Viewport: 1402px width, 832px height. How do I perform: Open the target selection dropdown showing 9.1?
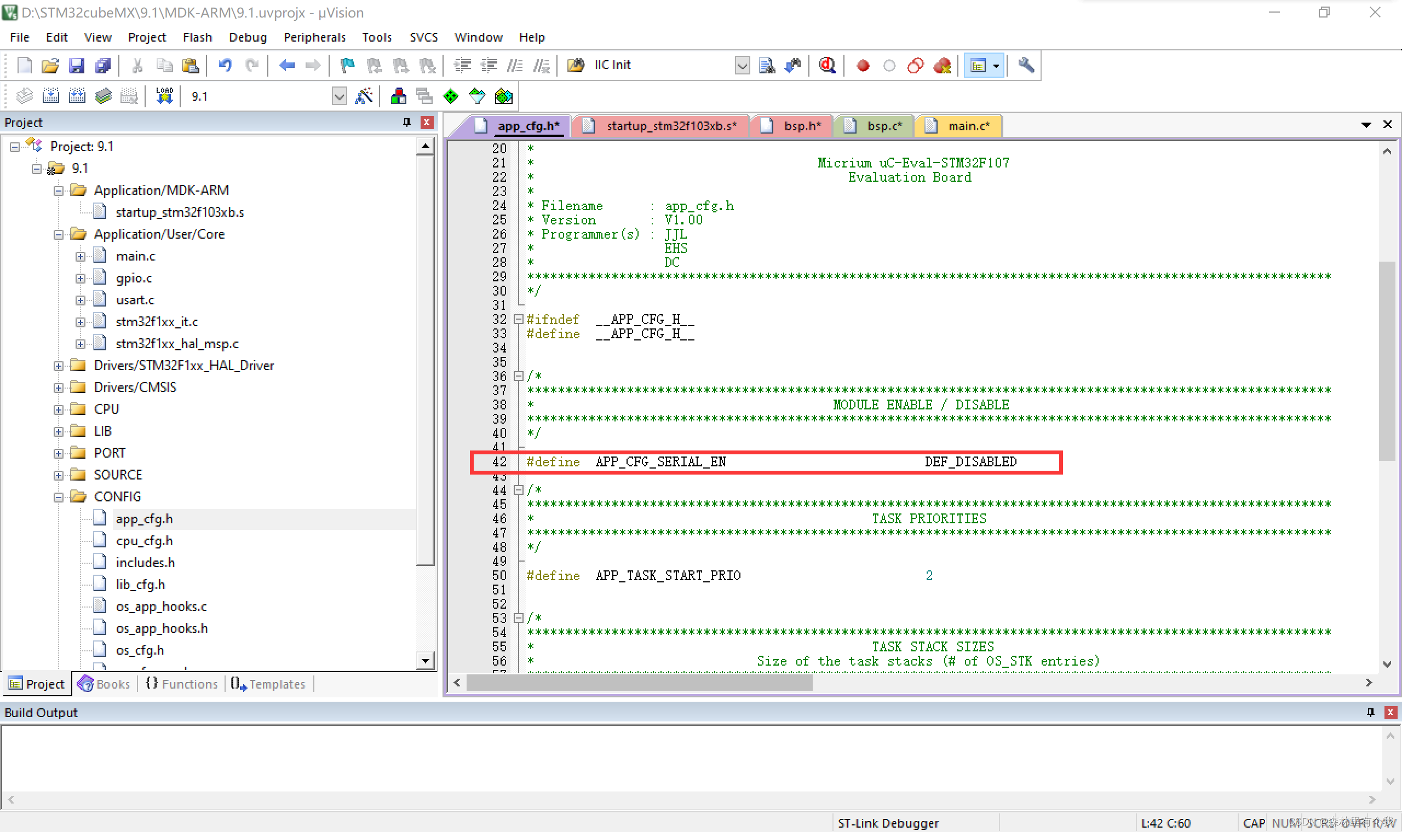point(338,96)
